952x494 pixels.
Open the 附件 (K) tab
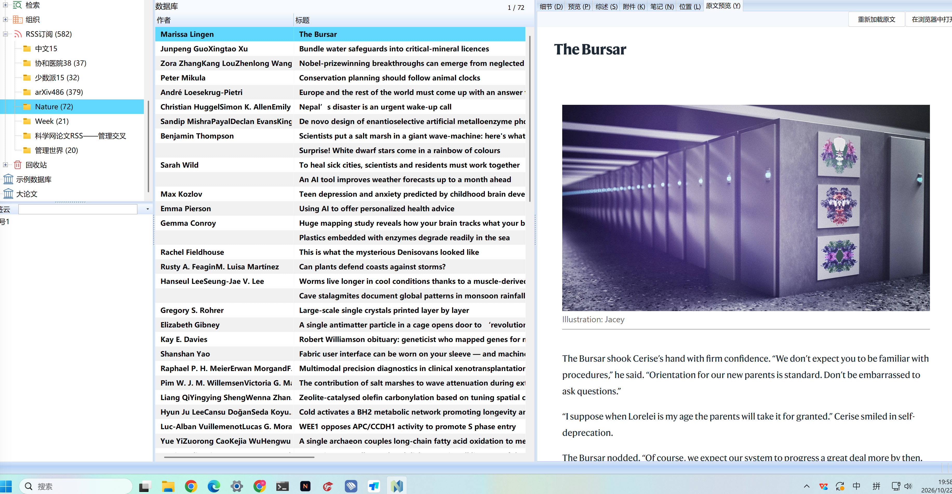click(x=634, y=6)
